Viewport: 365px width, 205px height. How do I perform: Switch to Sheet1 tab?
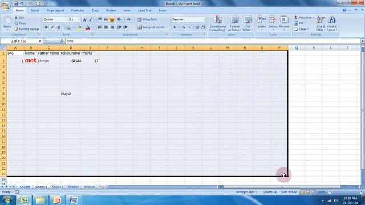pos(25,187)
